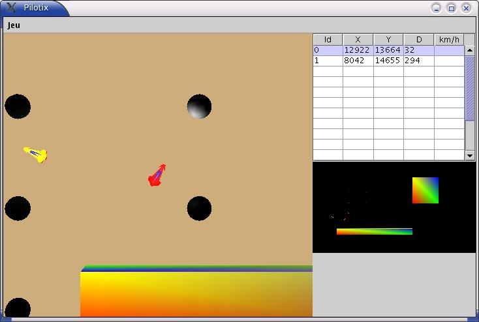Click the X logo icon in title bar
Screen dimensions: 479x322
coord(10,7)
